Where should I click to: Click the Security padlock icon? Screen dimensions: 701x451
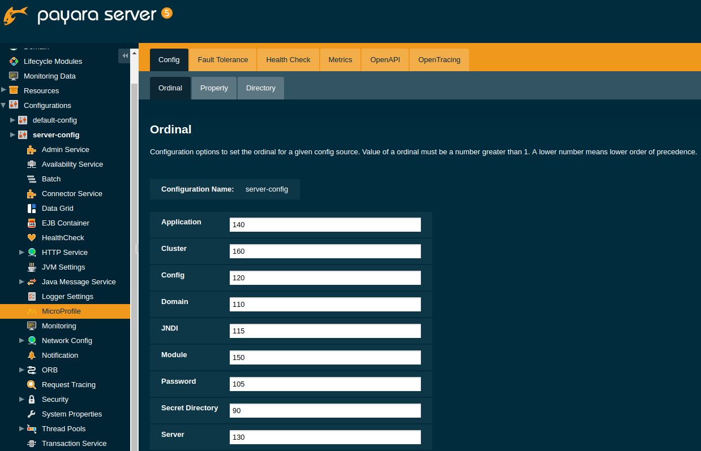pos(32,399)
